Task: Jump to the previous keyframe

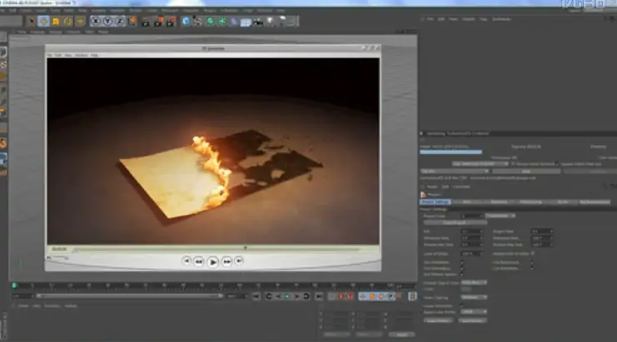Action: pyautogui.click(x=269, y=296)
